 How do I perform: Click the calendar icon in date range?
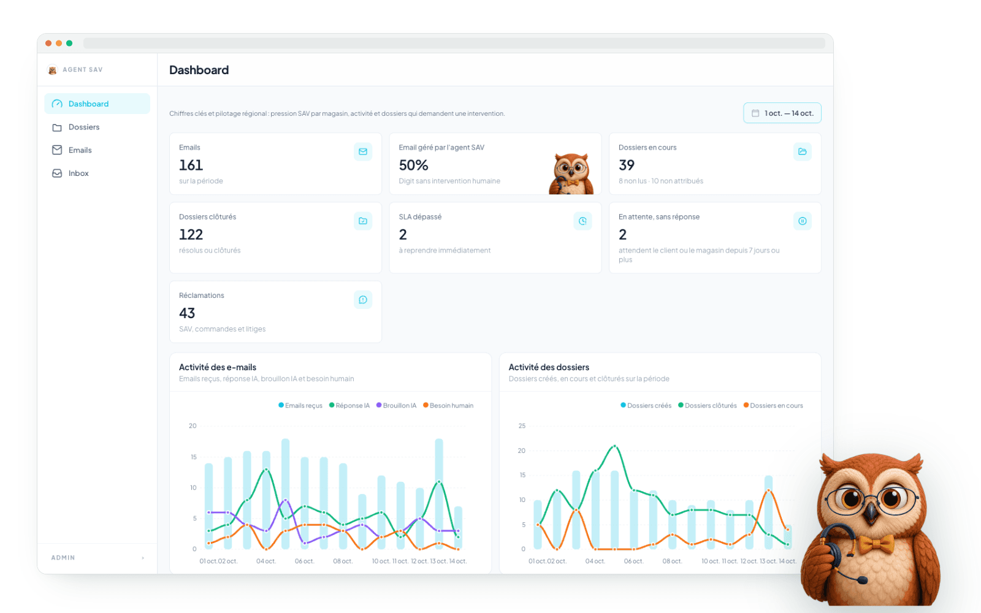click(755, 113)
